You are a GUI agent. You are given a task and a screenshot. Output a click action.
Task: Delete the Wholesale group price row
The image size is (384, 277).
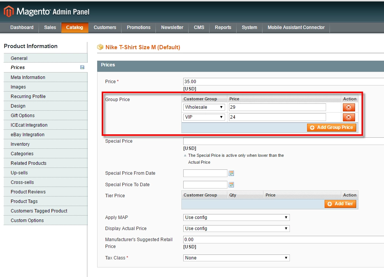(349, 107)
